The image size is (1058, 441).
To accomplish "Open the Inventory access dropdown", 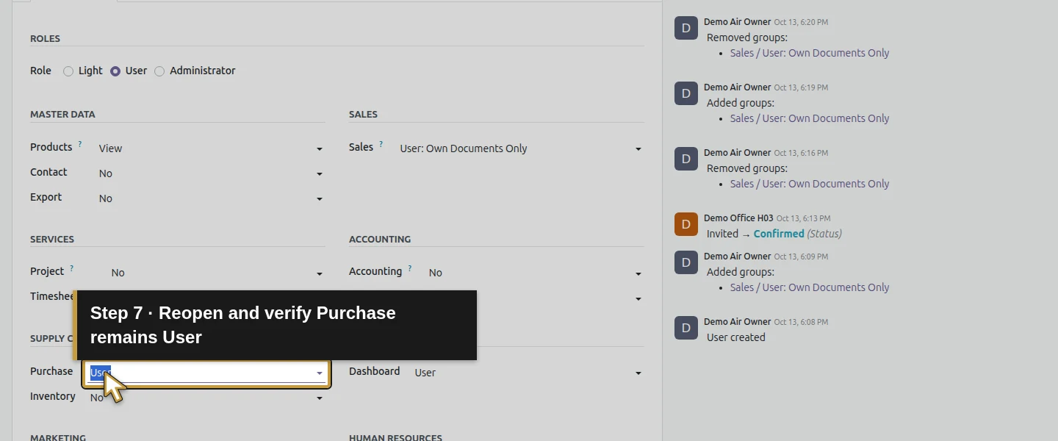I will (206, 398).
